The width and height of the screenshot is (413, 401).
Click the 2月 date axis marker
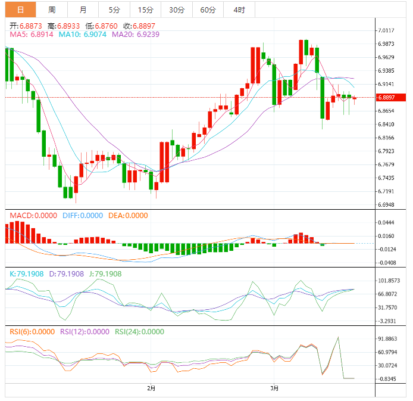151,388
